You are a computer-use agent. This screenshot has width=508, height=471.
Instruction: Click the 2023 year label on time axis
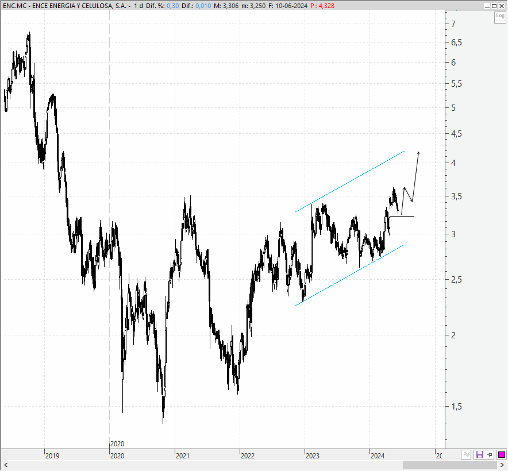pyautogui.click(x=312, y=455)
